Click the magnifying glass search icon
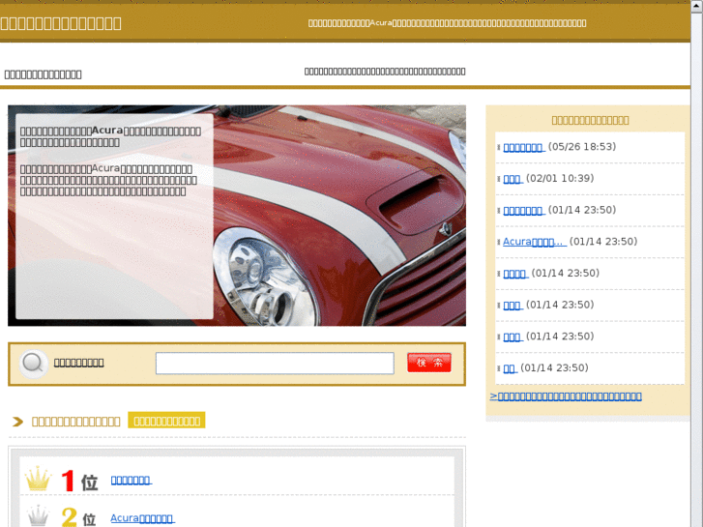The width and height of the screenshot is (703, 527). [x=33, y=364]
